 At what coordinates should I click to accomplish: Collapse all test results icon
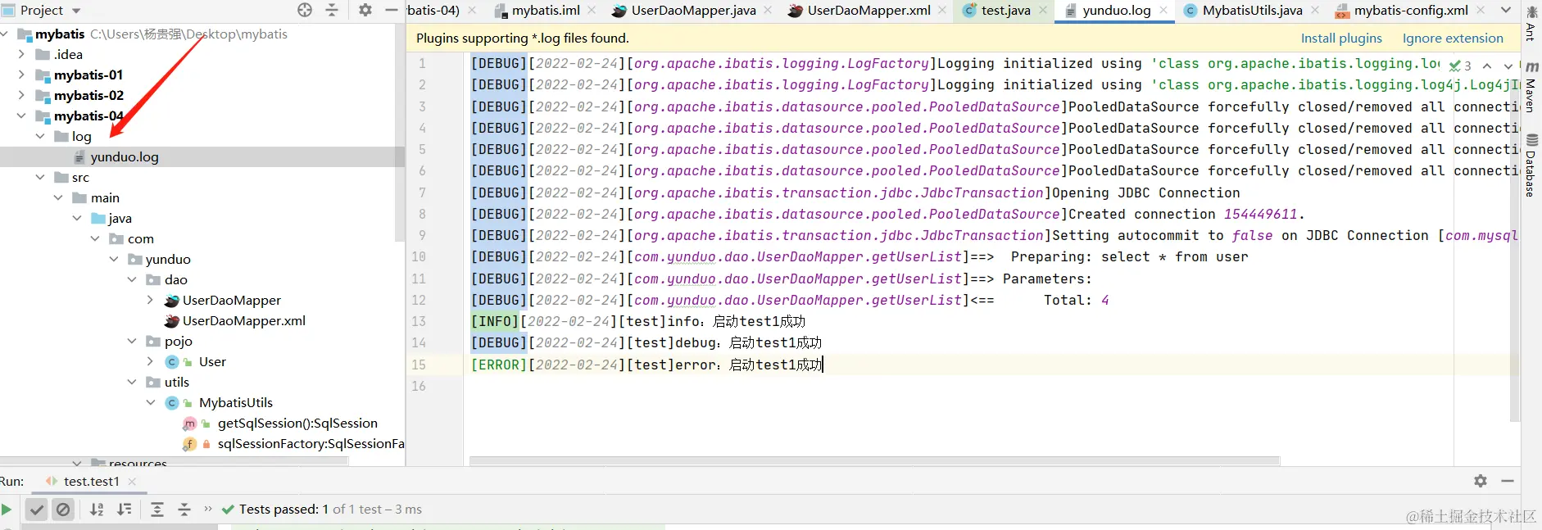[x=184, y=510]
